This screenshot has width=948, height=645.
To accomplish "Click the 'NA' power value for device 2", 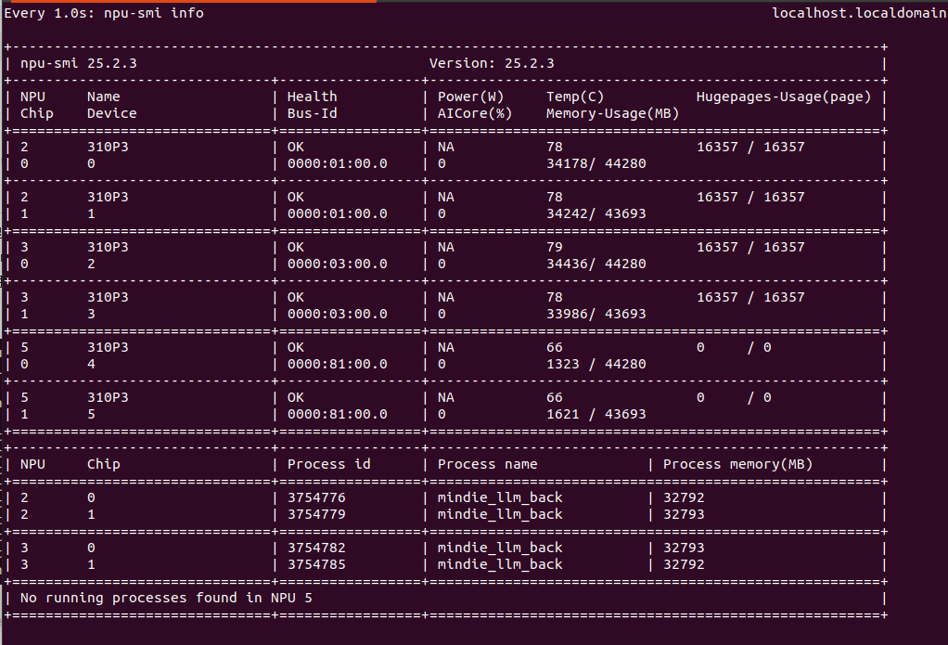I will [445, 248].
